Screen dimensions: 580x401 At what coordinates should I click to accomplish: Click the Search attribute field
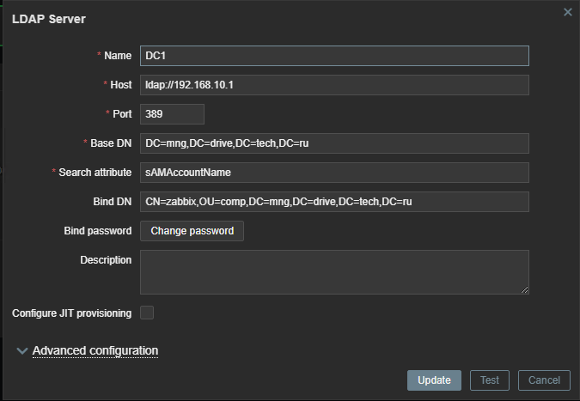point(333,173)
